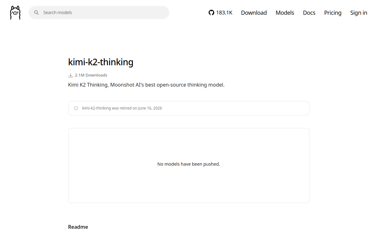Open the GitHub 183.1K link
The width and height of the screenshot is (377, 251).
point(221,13)
